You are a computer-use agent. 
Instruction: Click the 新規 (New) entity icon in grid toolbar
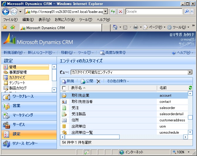click(x=64, y=81)
